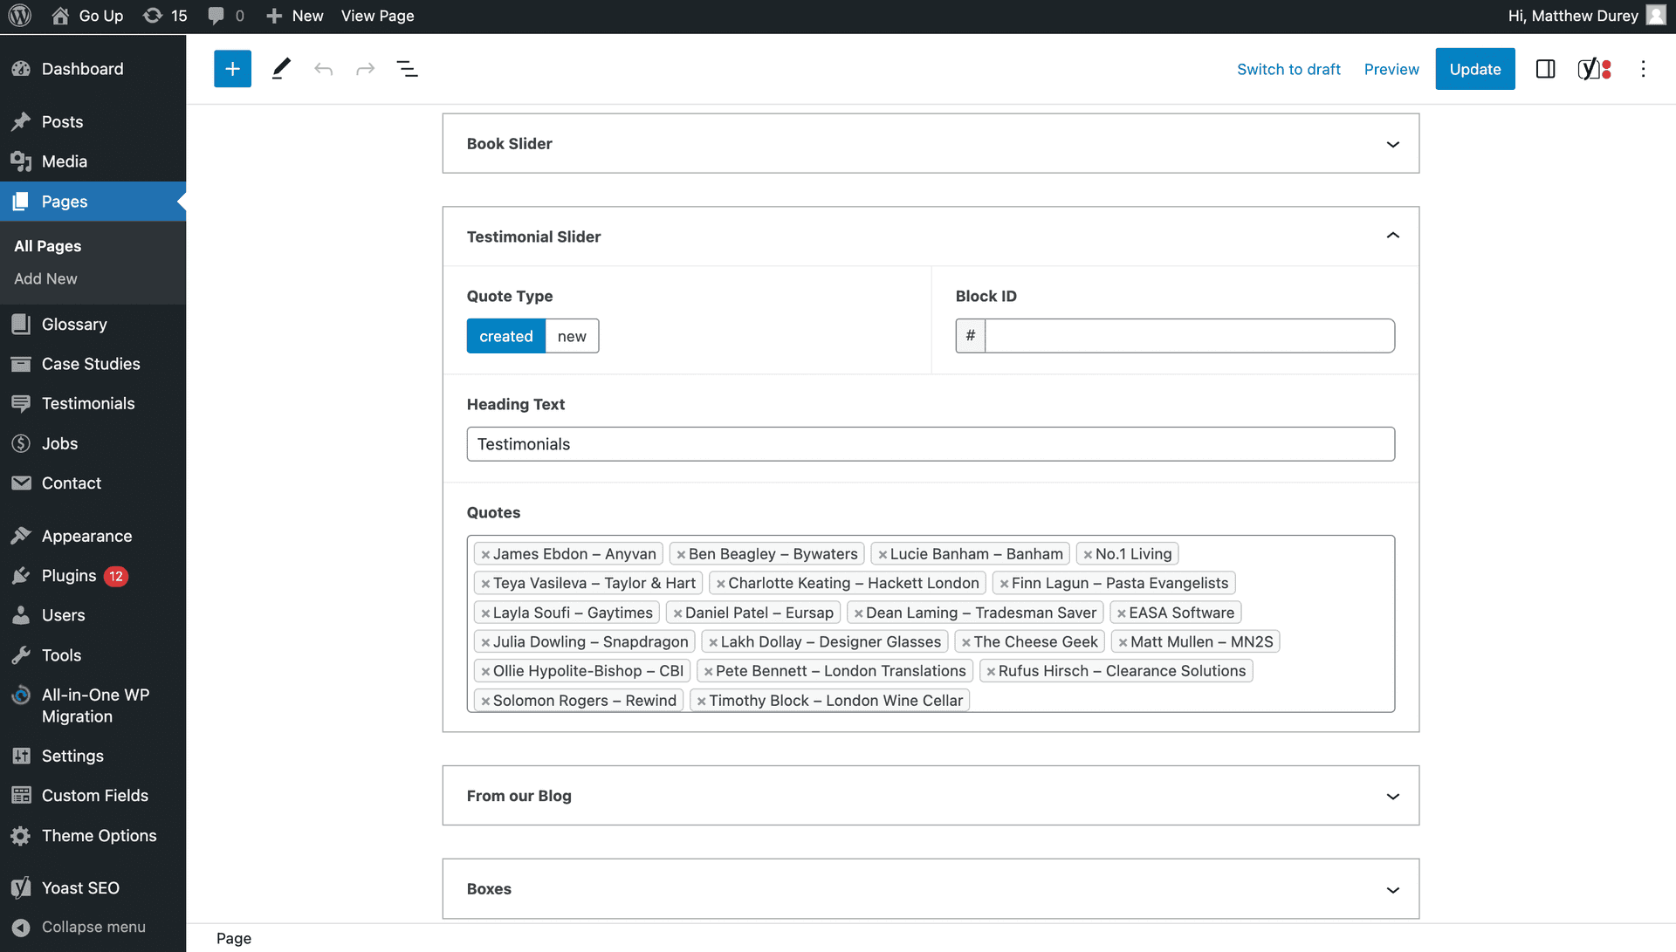This screenshot has height=952, width=1676.
Task: Open the document list view icon
Action: [x=407, y=69]
